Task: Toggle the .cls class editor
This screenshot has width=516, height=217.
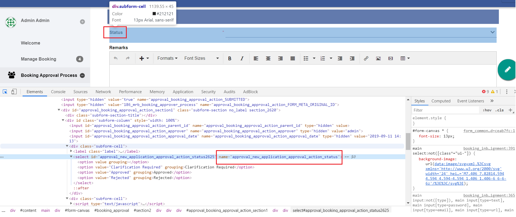Action: 499,110
